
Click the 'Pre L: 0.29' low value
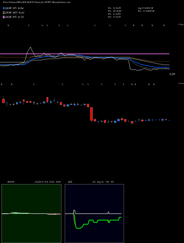pos(114,14)
